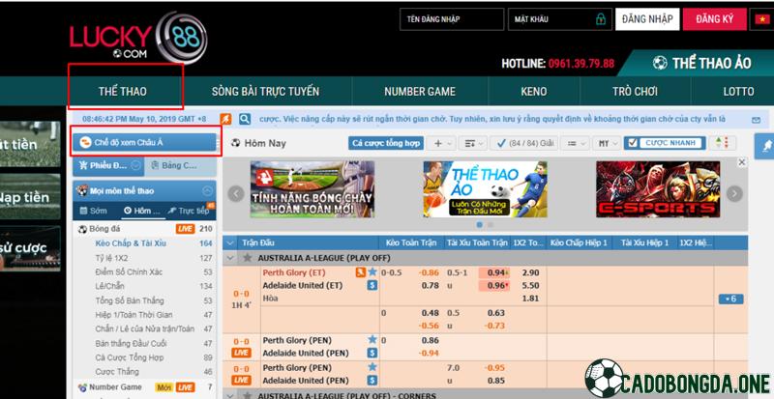Open the E-Sports banner thumbnail
This screenshot has height=399, width=774.
[658, 189]
